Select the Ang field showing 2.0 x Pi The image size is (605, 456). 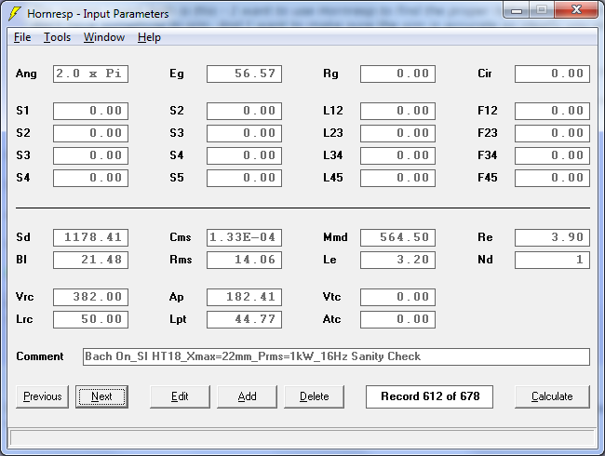point(90,74)
